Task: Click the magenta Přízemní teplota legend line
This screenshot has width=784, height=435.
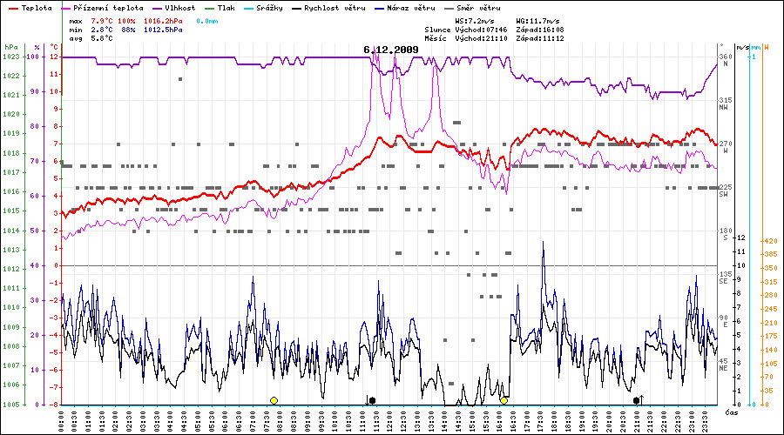Action: [x=65, y=7]
